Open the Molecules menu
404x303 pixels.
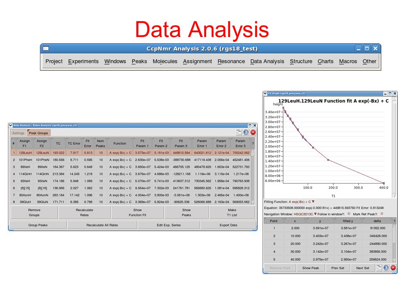(x=165, y=61)
